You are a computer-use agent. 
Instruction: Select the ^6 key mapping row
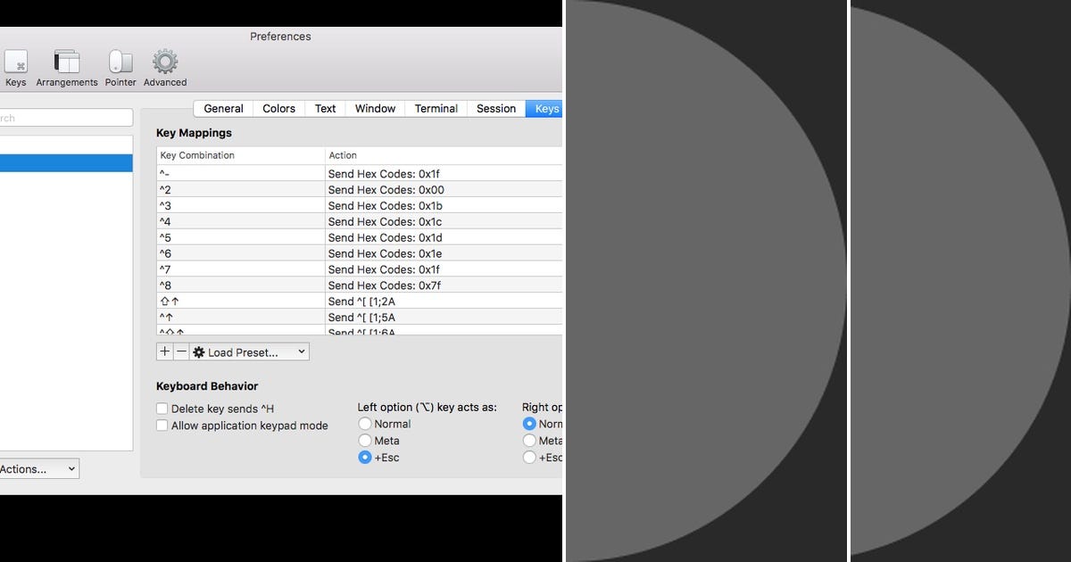pyautogui.click(x=359, y=254)
